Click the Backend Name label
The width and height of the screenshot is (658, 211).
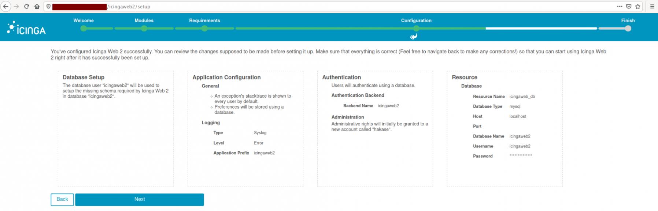pos(358,106)
